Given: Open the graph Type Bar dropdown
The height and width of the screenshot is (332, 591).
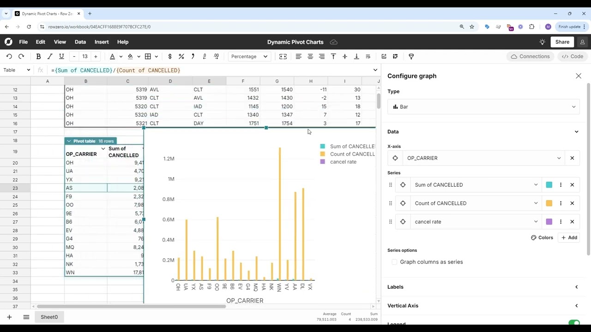Looking at the screenshot, I should [483, 107].
